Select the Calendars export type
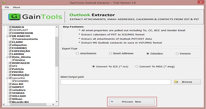Screen dimensions: 206x109 (148, 54)
